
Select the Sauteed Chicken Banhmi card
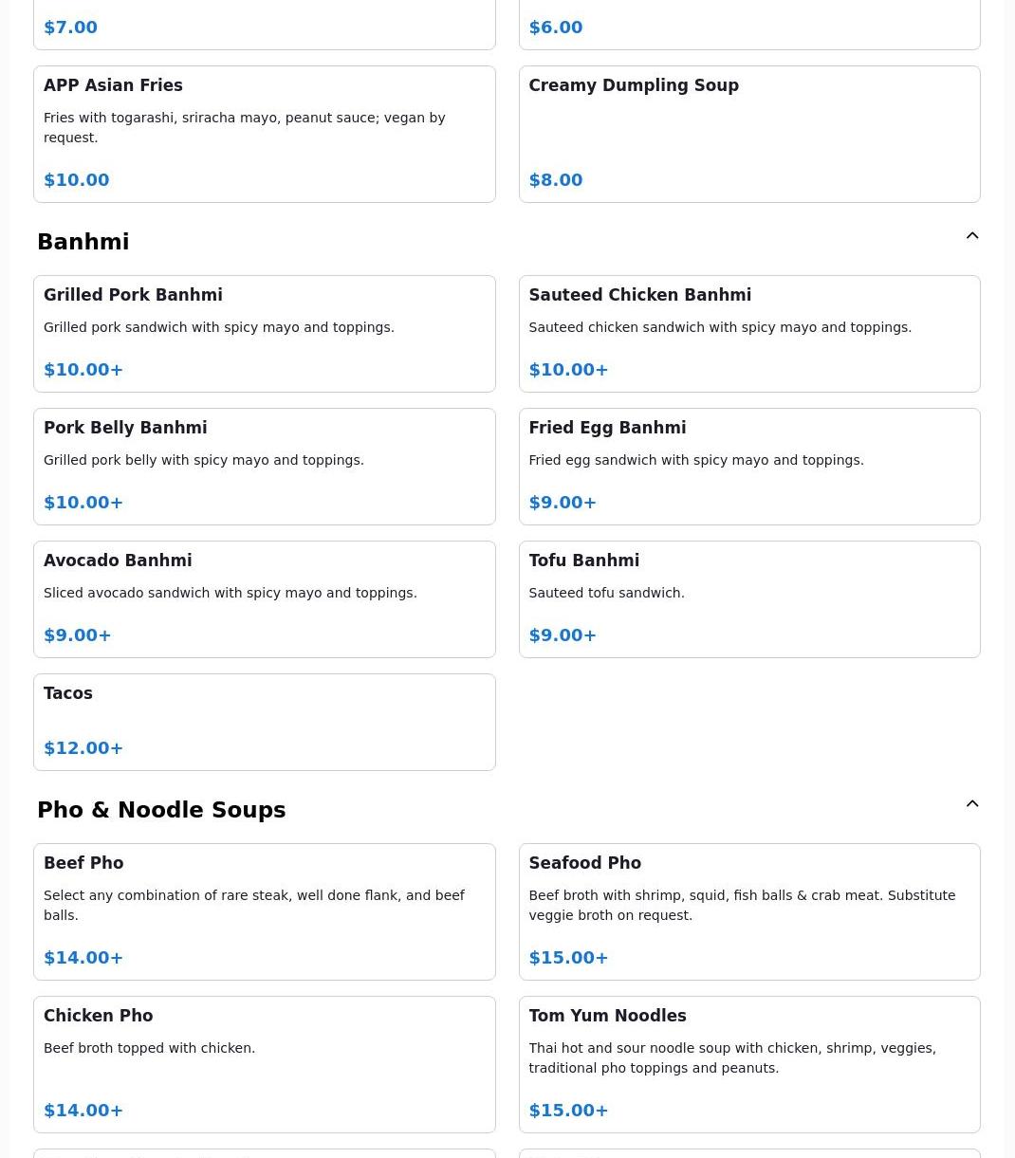pos(748,333)
